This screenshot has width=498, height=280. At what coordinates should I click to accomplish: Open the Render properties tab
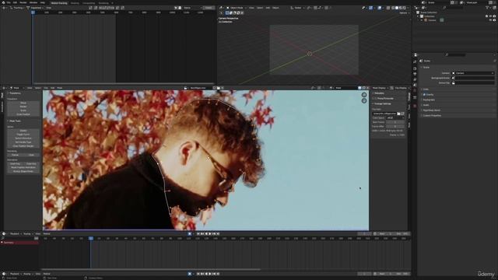coord(415,68)
